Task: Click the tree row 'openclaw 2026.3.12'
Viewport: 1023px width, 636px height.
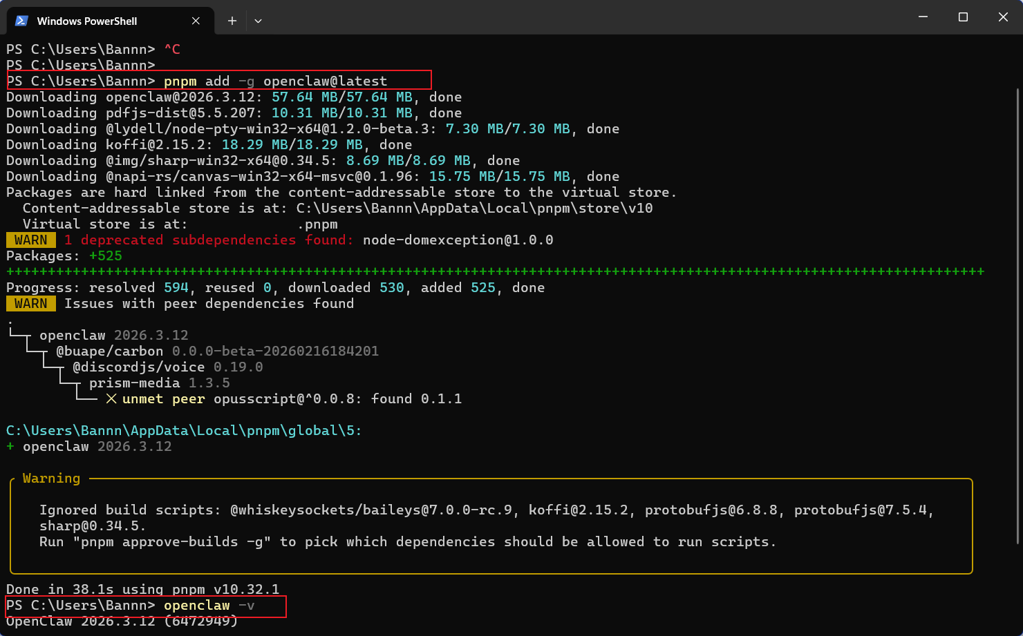Action: (x=113, y=335)
